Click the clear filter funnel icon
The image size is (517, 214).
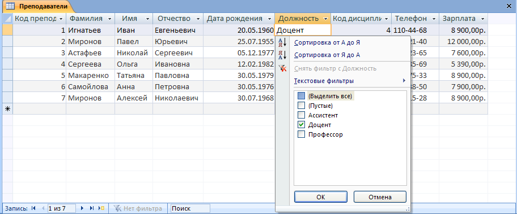pyautogui.click(x=282, y=68)
